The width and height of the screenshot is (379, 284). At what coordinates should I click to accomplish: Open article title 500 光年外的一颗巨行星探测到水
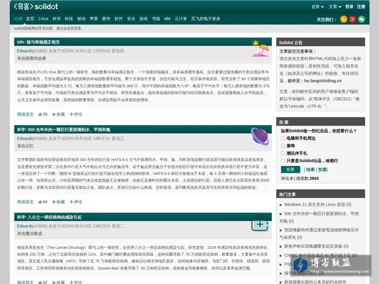pos(64,130)
